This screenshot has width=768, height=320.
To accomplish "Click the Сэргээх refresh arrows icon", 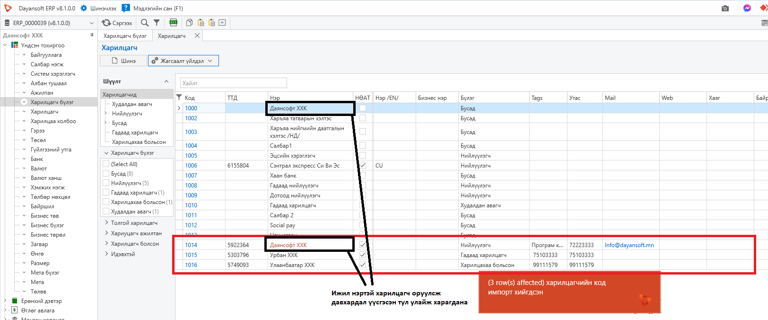I will 106,23.
